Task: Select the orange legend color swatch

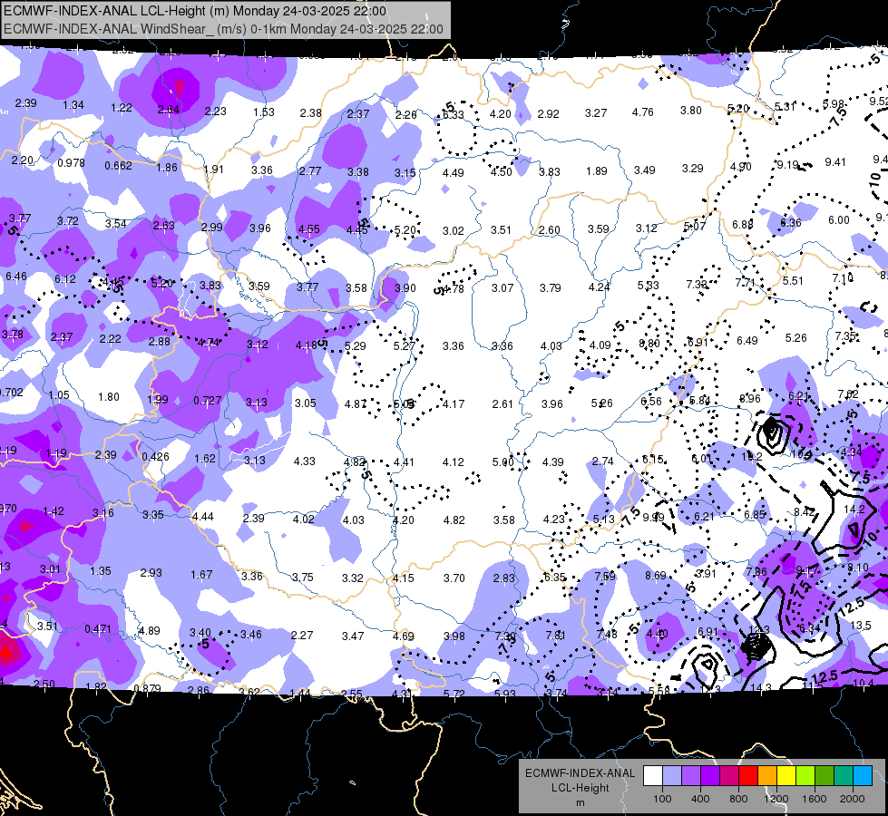Action: pyautogui.click(x=767, y=776)
